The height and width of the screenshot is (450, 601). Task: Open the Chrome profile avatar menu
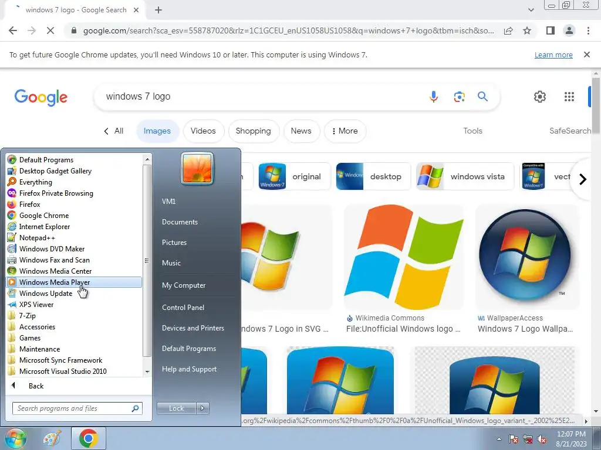(x=569, y=30)
